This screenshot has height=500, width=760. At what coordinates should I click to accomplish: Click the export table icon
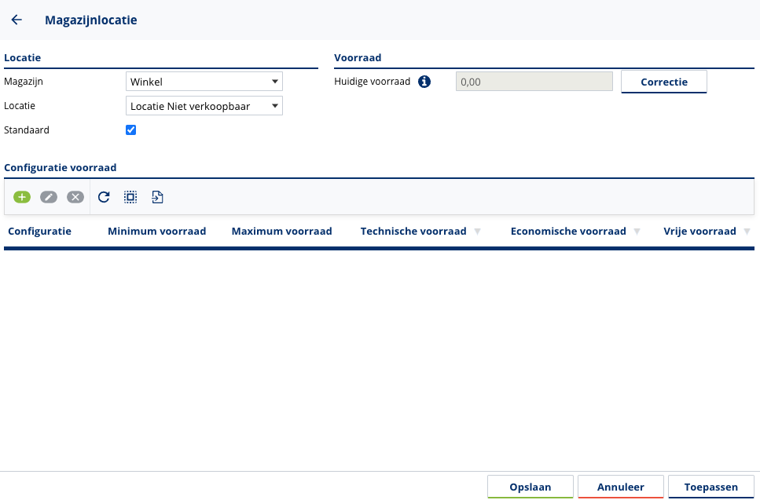(157, 197)
